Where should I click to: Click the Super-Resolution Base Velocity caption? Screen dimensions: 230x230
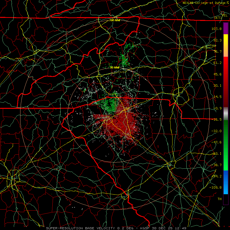pyautogui.click(x=116, y=228)
